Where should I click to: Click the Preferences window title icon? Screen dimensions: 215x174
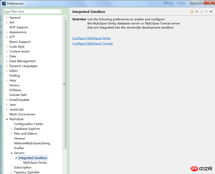[4, 3]
